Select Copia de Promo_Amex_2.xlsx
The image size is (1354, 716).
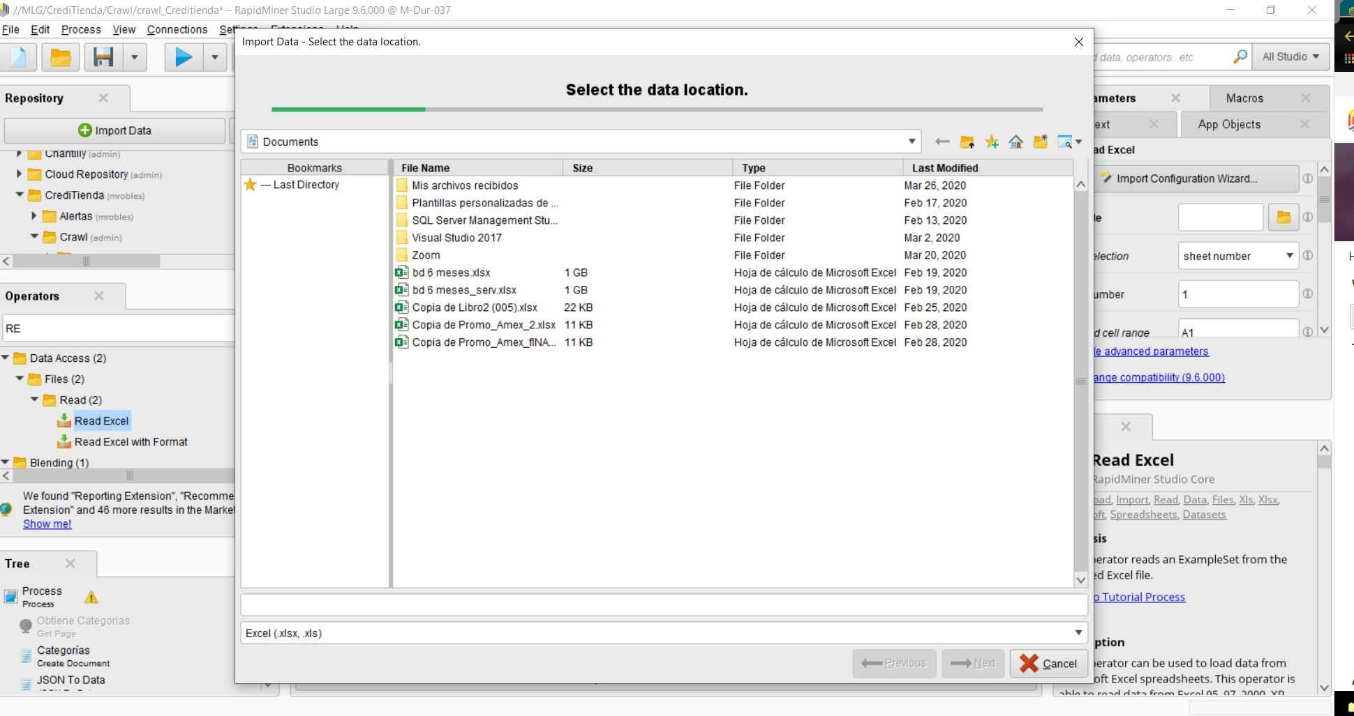[484, 325]
